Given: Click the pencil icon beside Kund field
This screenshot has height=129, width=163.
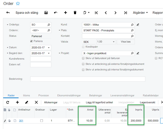Looking at the screenshot, I should click(138, 24).
